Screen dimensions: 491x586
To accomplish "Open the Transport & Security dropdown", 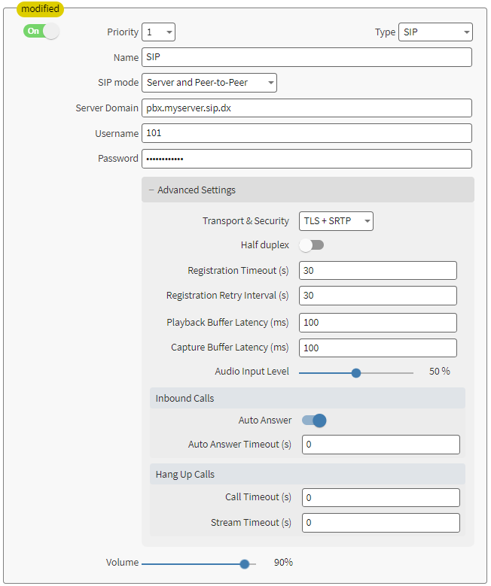I will (336, 221).
